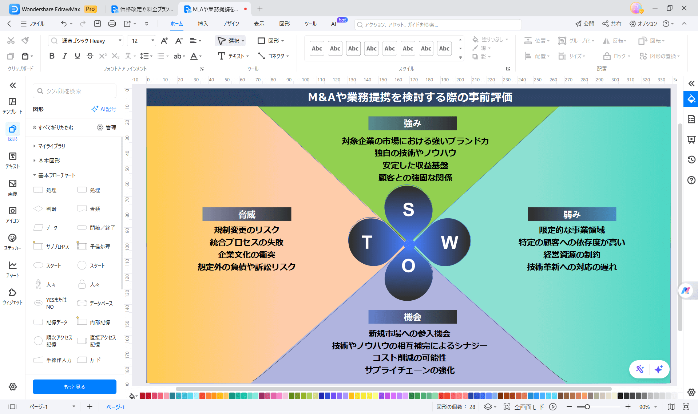Add a new page with the plus button
This screenshot has height=414, width=698.
click(x=90, y=407)
